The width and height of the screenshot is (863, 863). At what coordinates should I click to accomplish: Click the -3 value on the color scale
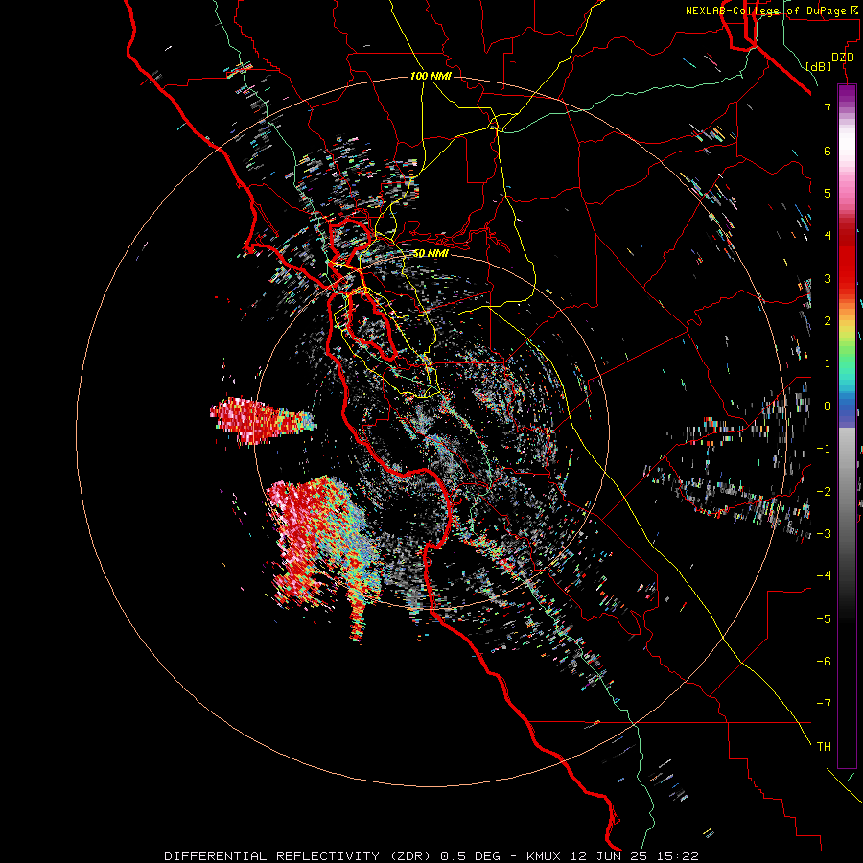(x=824, y=533)
